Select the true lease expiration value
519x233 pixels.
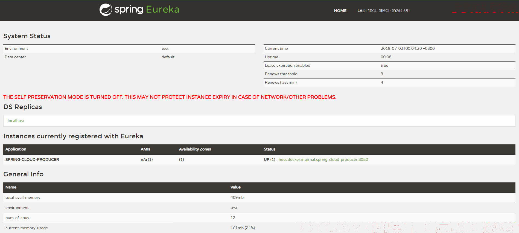[384, 65]
